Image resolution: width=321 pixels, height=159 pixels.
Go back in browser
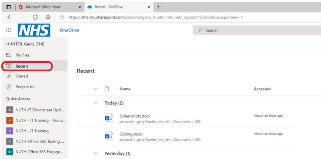click(x=10, y=17)
